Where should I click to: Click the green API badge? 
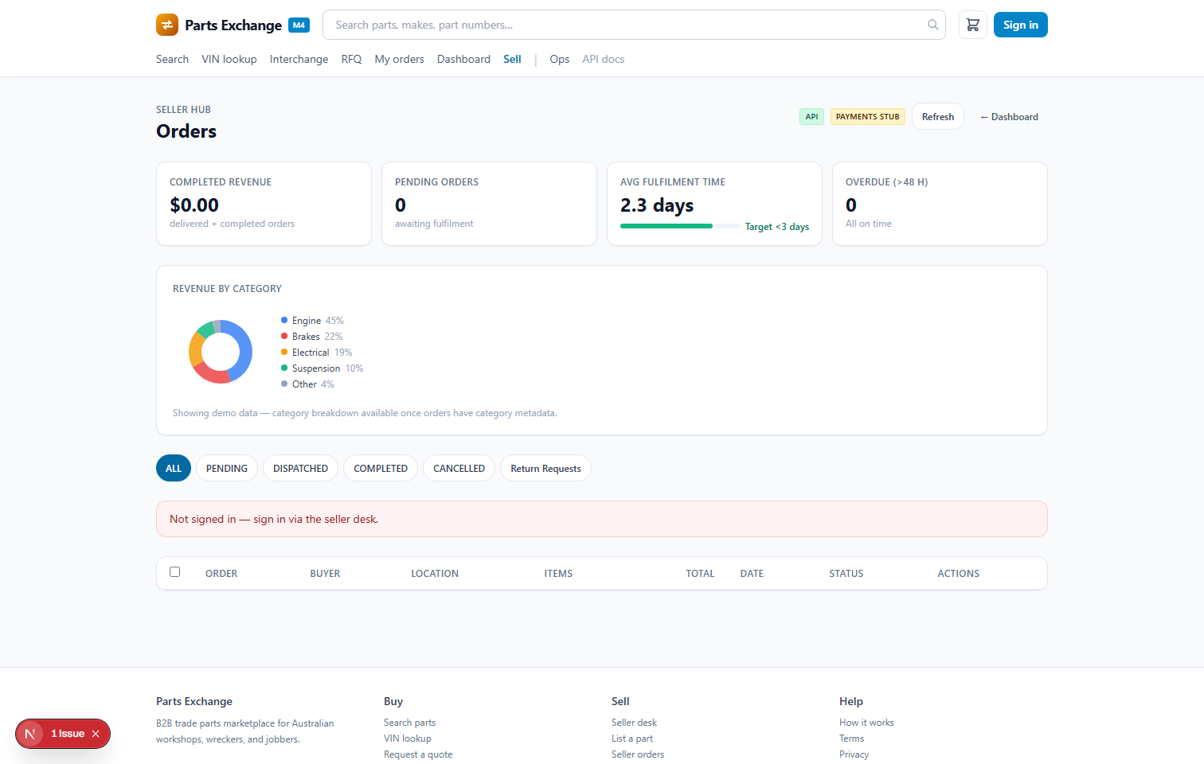click(811, 116)
